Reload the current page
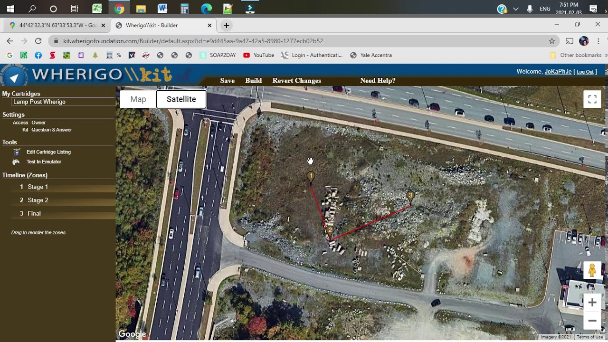Viewport: 608px width, 342px height. (38, 41)
